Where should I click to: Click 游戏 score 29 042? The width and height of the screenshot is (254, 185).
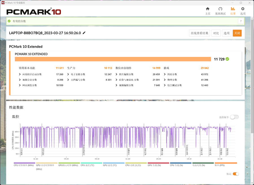point(205,68)
